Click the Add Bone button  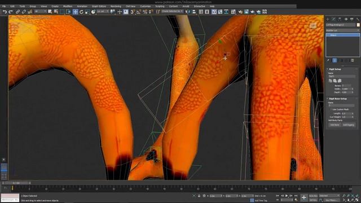tap(334, 125)
